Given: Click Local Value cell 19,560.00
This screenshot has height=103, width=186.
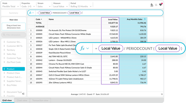Looking at the screenshot, I should (x=110, y=34).
